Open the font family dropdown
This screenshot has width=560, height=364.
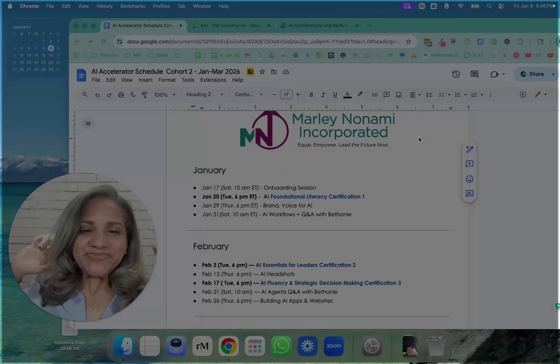[x=248, y=94]
